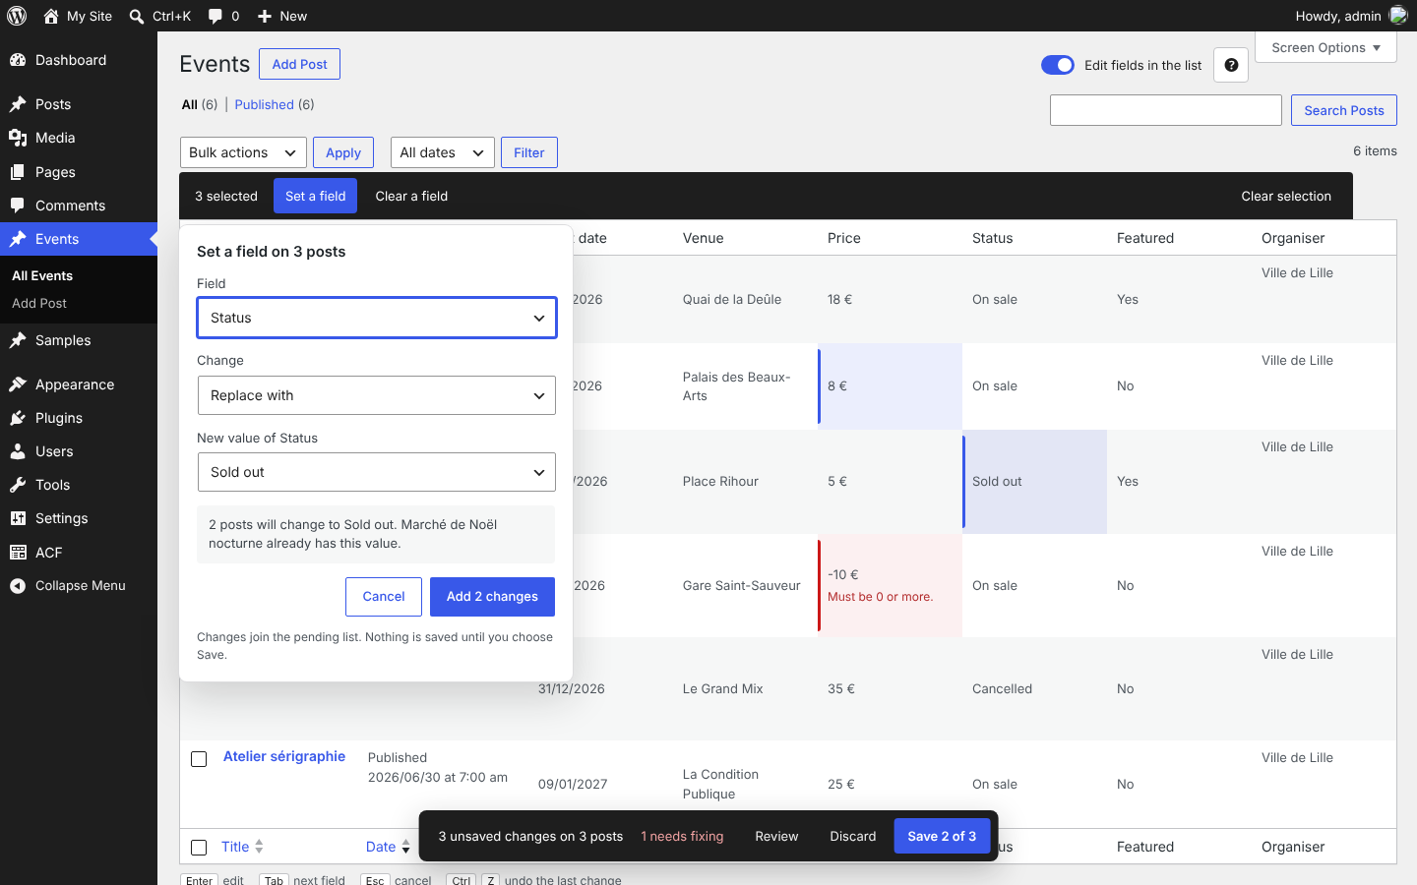Open Media in the sidebar

pyautogui.click(x=79, y=138)
